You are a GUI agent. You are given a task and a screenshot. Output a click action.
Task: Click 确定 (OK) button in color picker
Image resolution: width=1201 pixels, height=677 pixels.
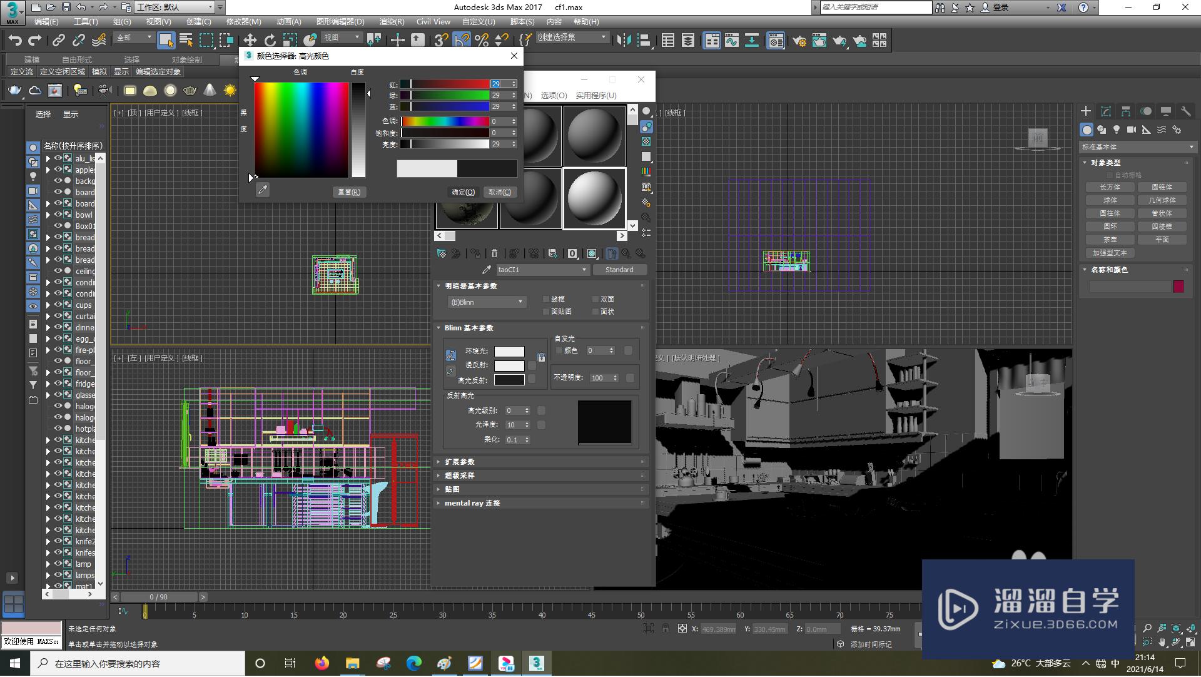coord(462,191)
